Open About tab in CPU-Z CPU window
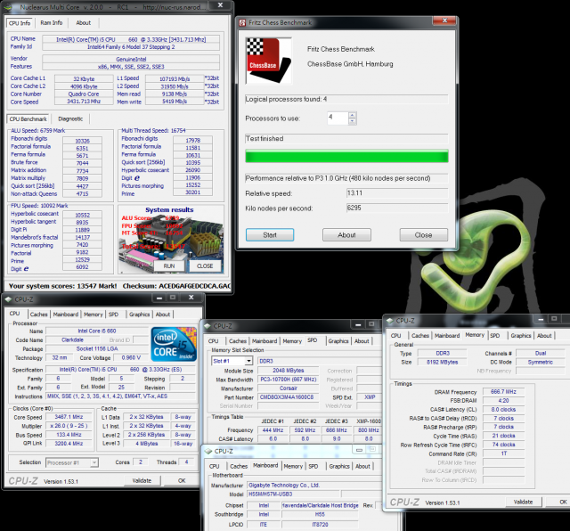 click(162, 315)
